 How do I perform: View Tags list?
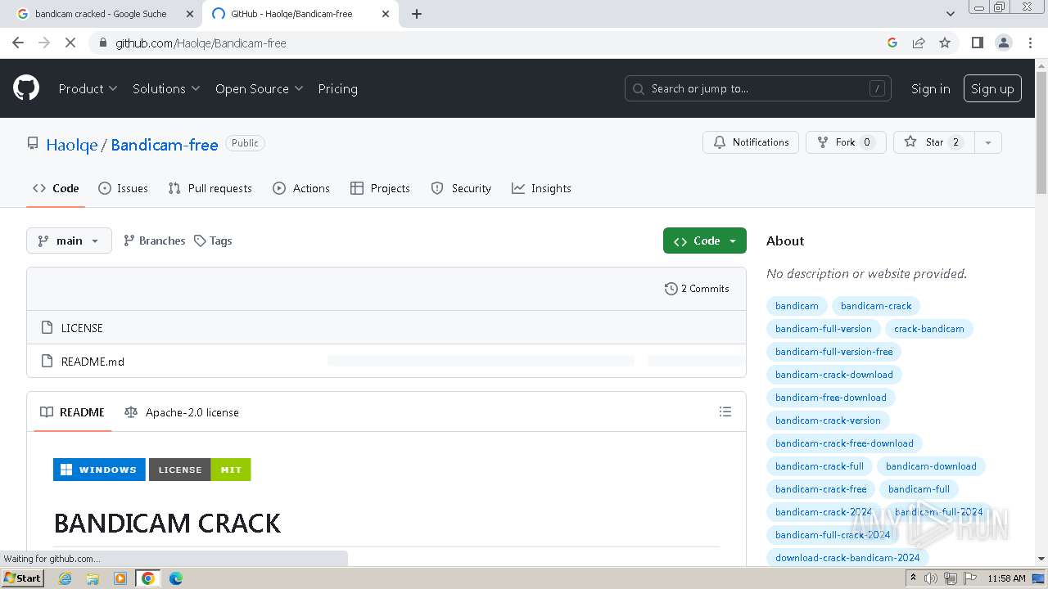click(x=213, y=241)
